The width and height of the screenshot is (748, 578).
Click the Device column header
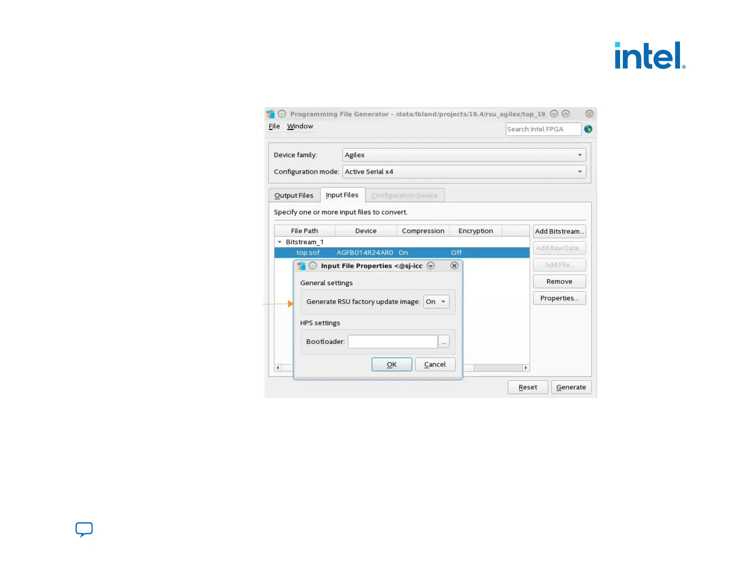point(366,231)
